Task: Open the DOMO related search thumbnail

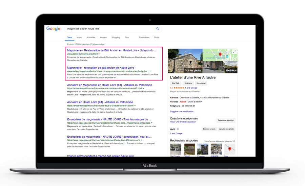Action: click(189, 149)
